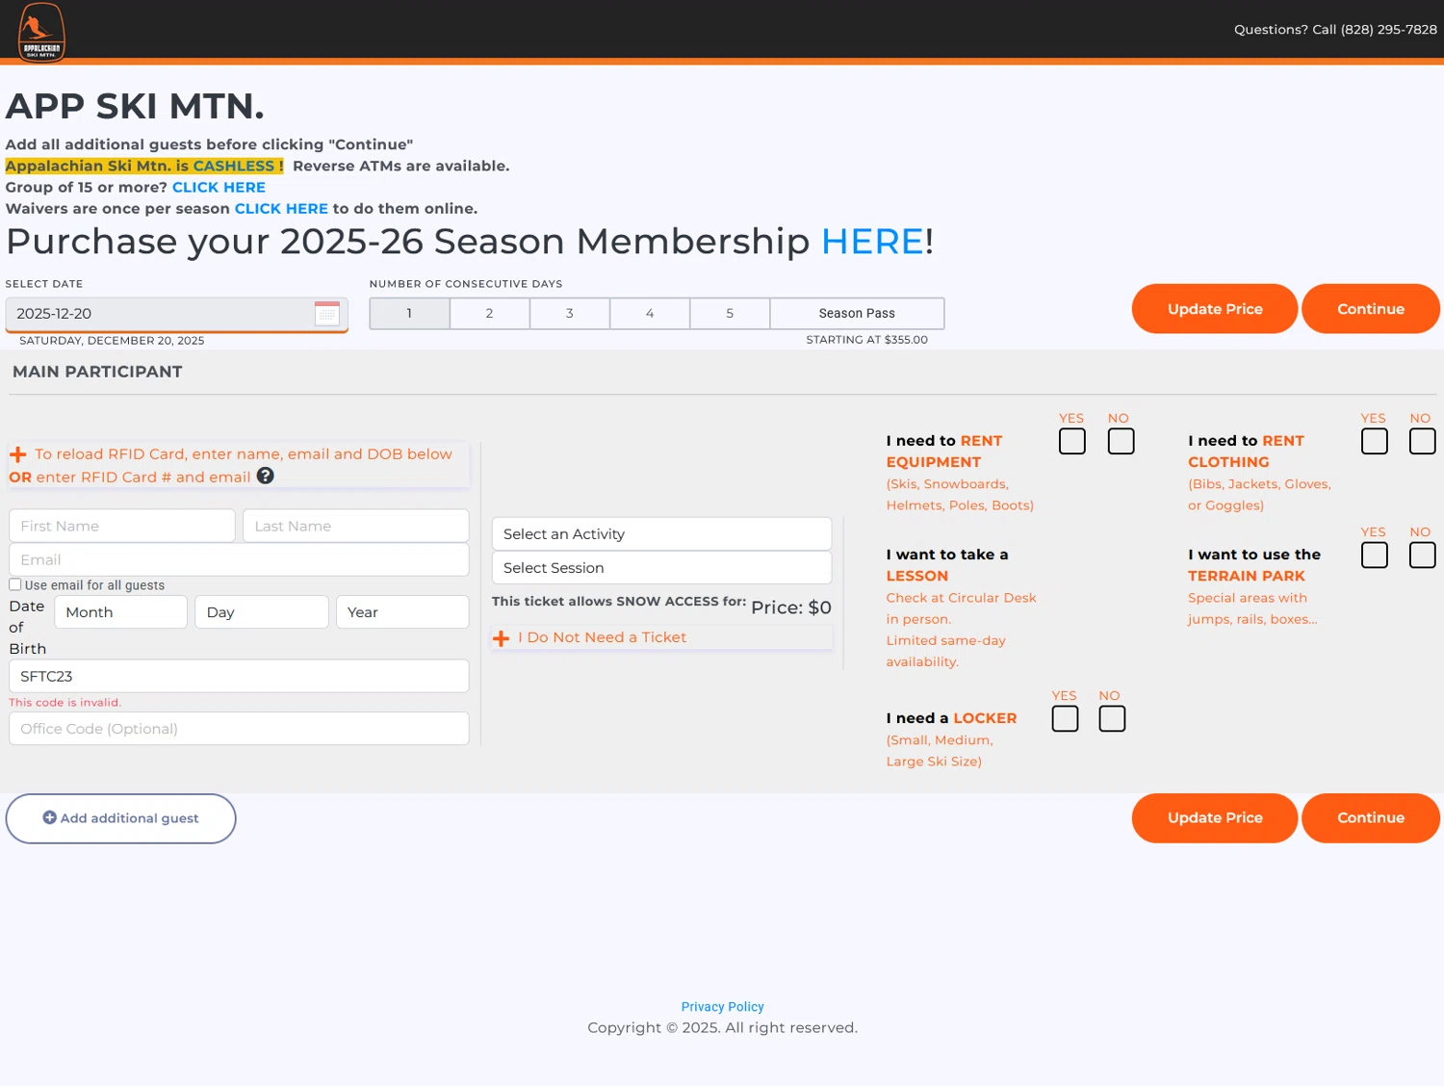The image size is (1444, 1086).
Task: Select 1 consecutive day
Action: pyautogui.click(x=409, y=313)
